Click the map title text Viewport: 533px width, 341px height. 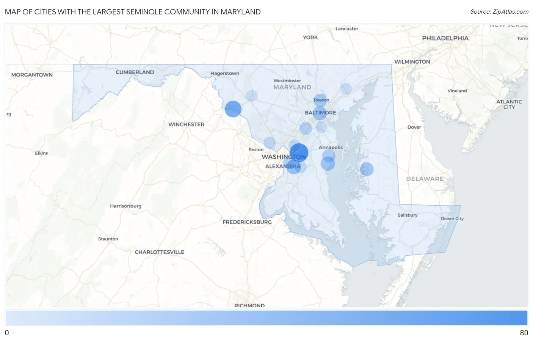133,12
